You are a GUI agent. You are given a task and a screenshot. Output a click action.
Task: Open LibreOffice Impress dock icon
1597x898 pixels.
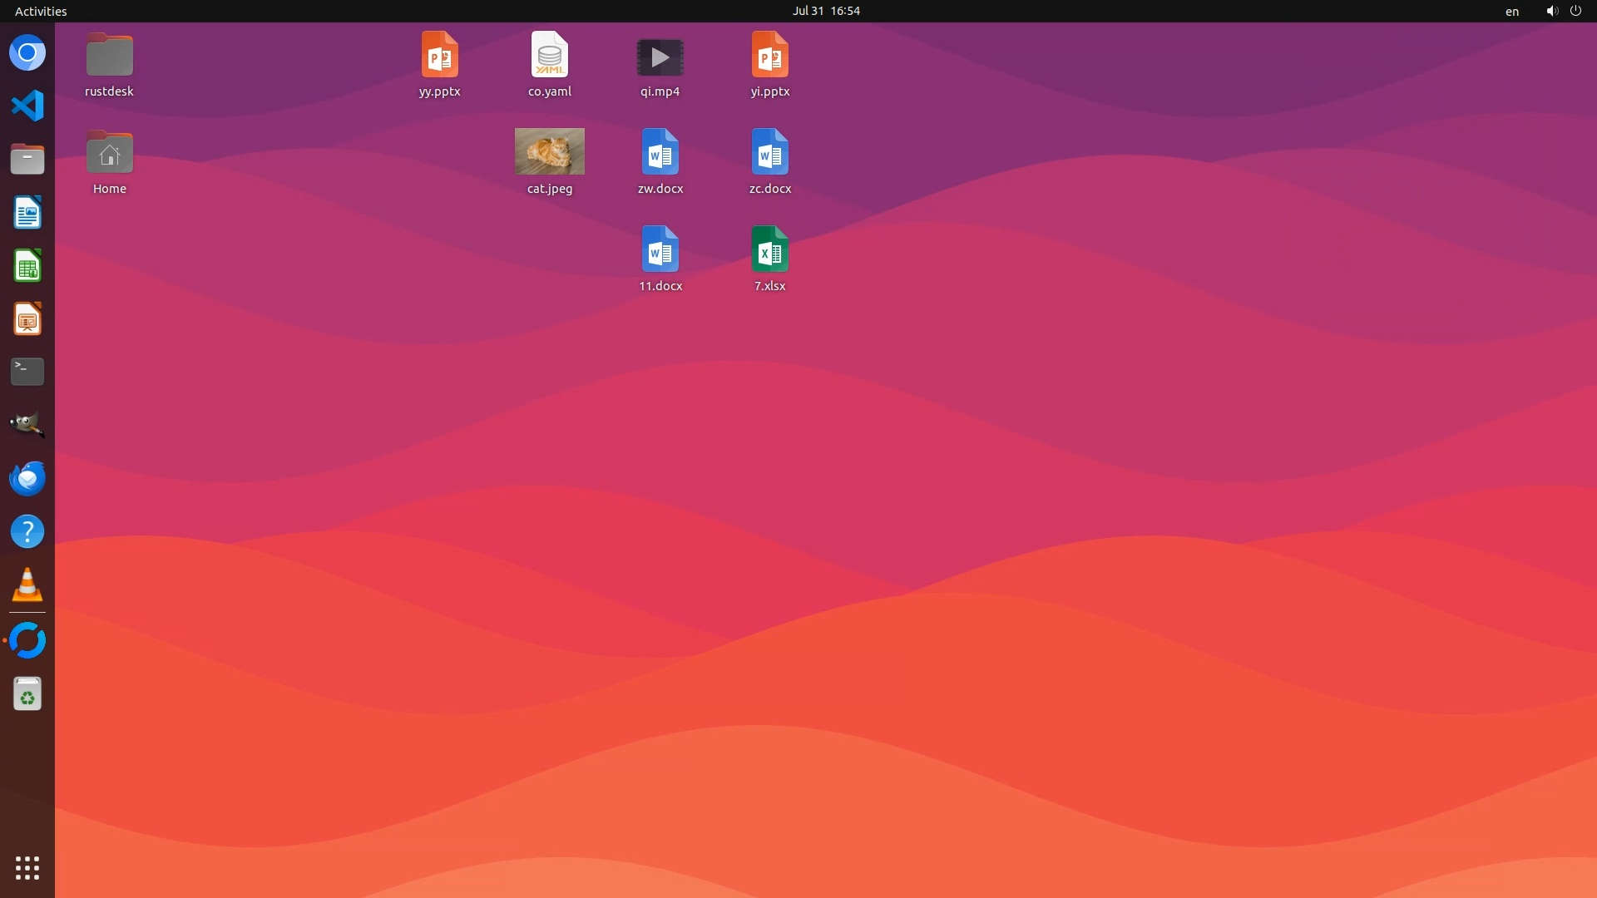(27, 319)
